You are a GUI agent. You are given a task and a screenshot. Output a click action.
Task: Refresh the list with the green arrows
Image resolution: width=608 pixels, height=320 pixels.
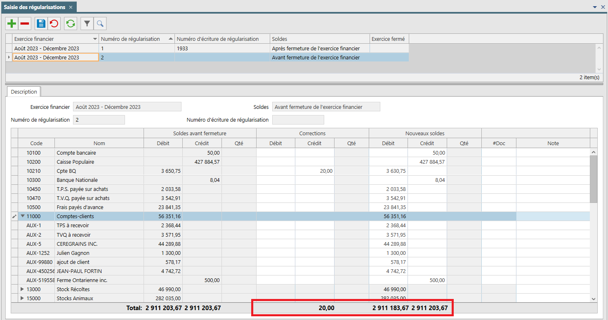[x=71, y=24]
